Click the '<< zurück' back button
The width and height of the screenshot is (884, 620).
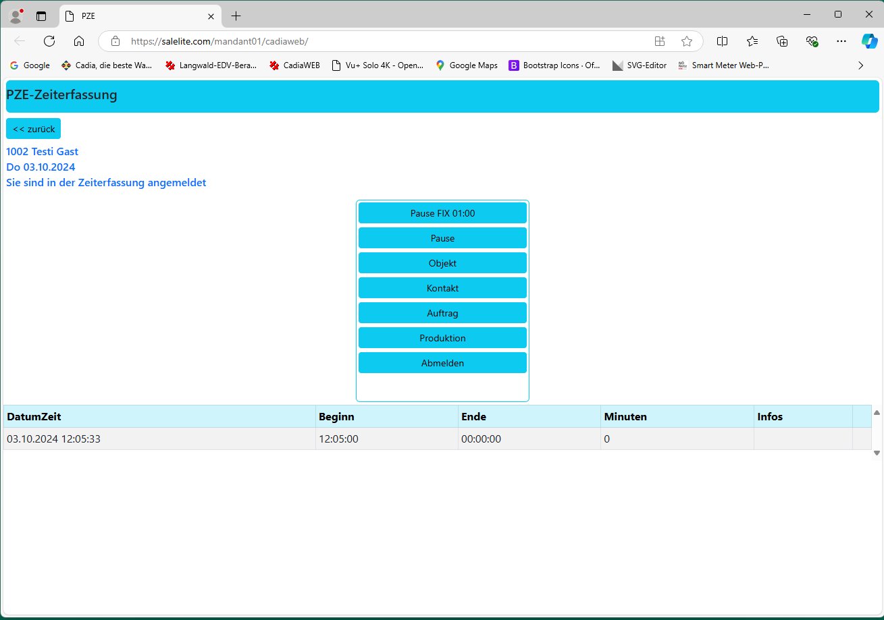tap(33, 128)
